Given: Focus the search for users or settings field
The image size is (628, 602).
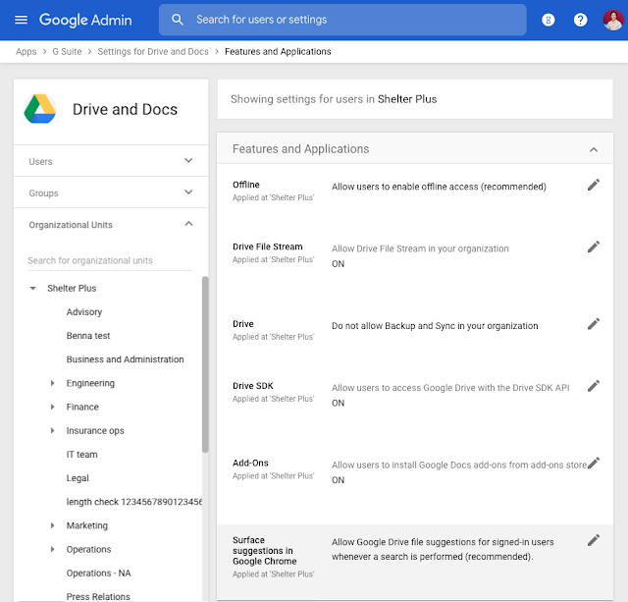Looking at the screenshot, I should tap(342, 20).
